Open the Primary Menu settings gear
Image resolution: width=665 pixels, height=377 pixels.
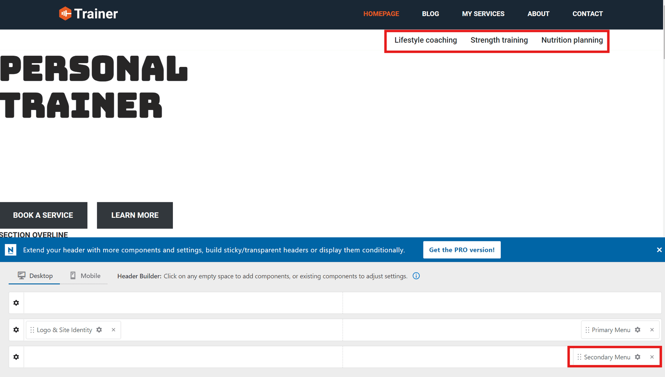point(638,330)
